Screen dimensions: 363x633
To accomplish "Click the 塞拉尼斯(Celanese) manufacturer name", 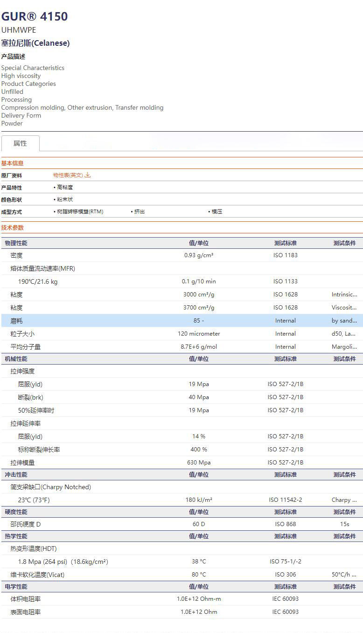I will pos(35,43).
